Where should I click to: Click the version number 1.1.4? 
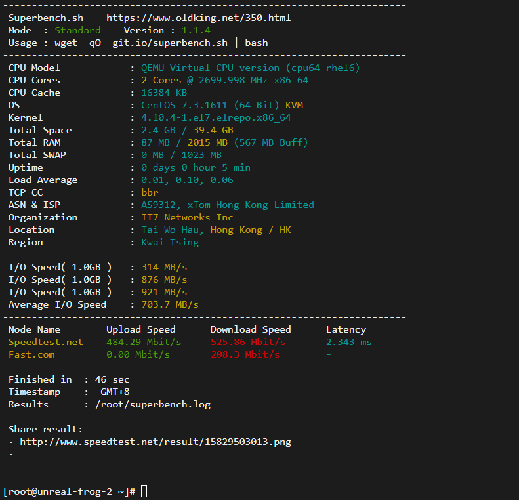(196, 30)
